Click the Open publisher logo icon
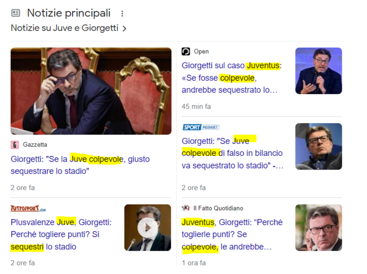This screenshot has height=274, width=367. tap(186, 52)
